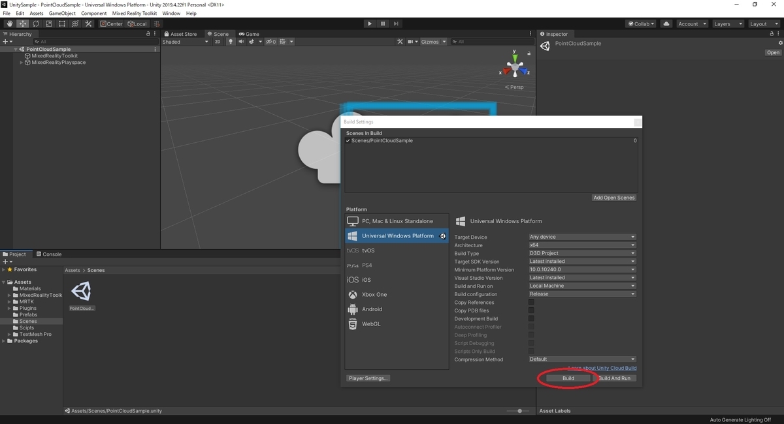Switch to the Console tab
Viewport: 784px width, 424px height.
pyautogui.click(x=49, y=254)
